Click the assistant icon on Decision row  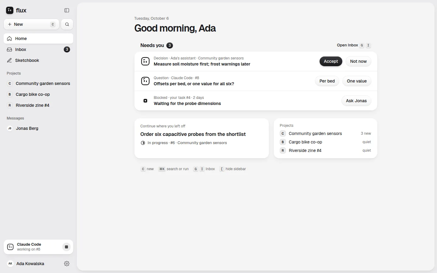[145, 61]
